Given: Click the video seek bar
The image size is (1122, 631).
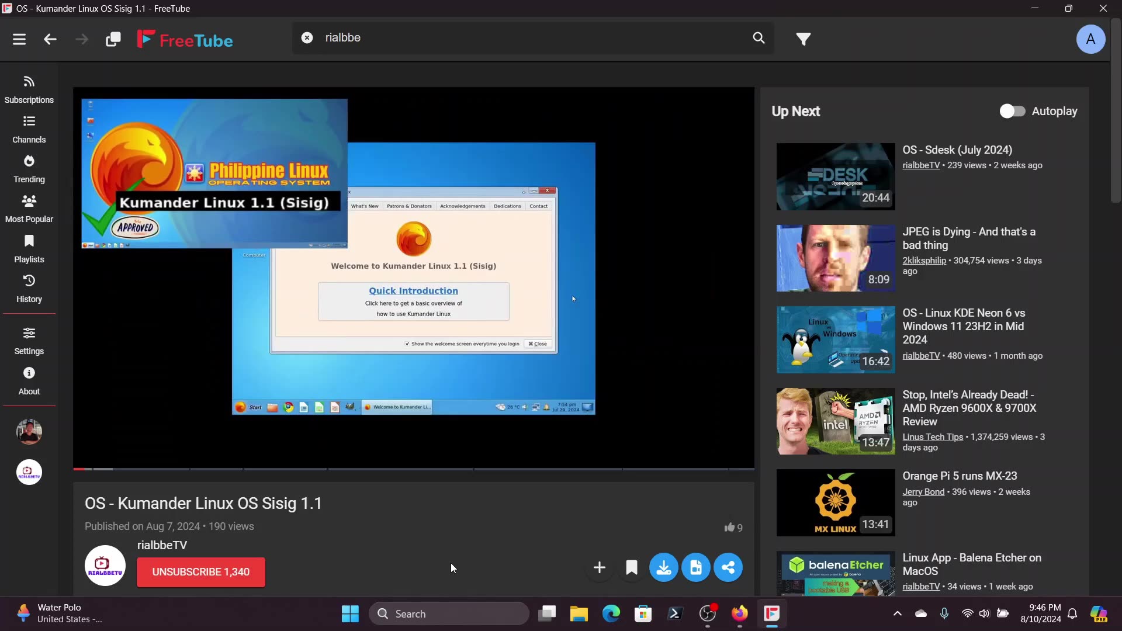Looking at the screenshot, I should point(409,469).
